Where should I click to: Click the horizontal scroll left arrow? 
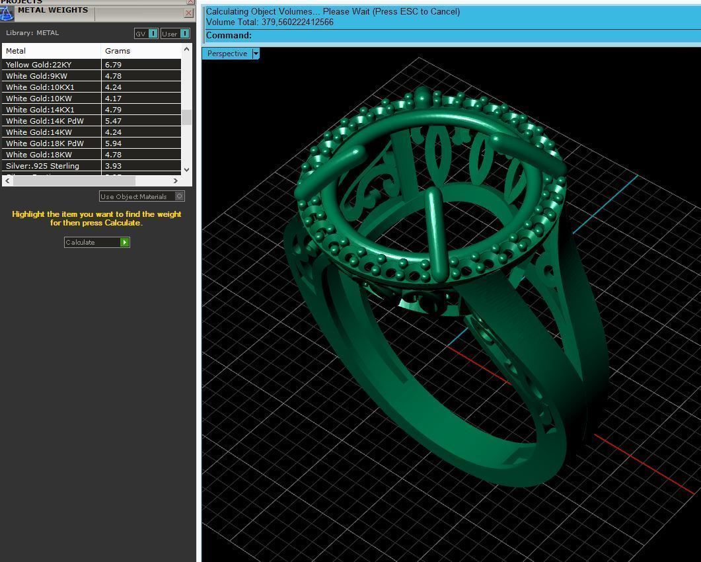point(7,181)
